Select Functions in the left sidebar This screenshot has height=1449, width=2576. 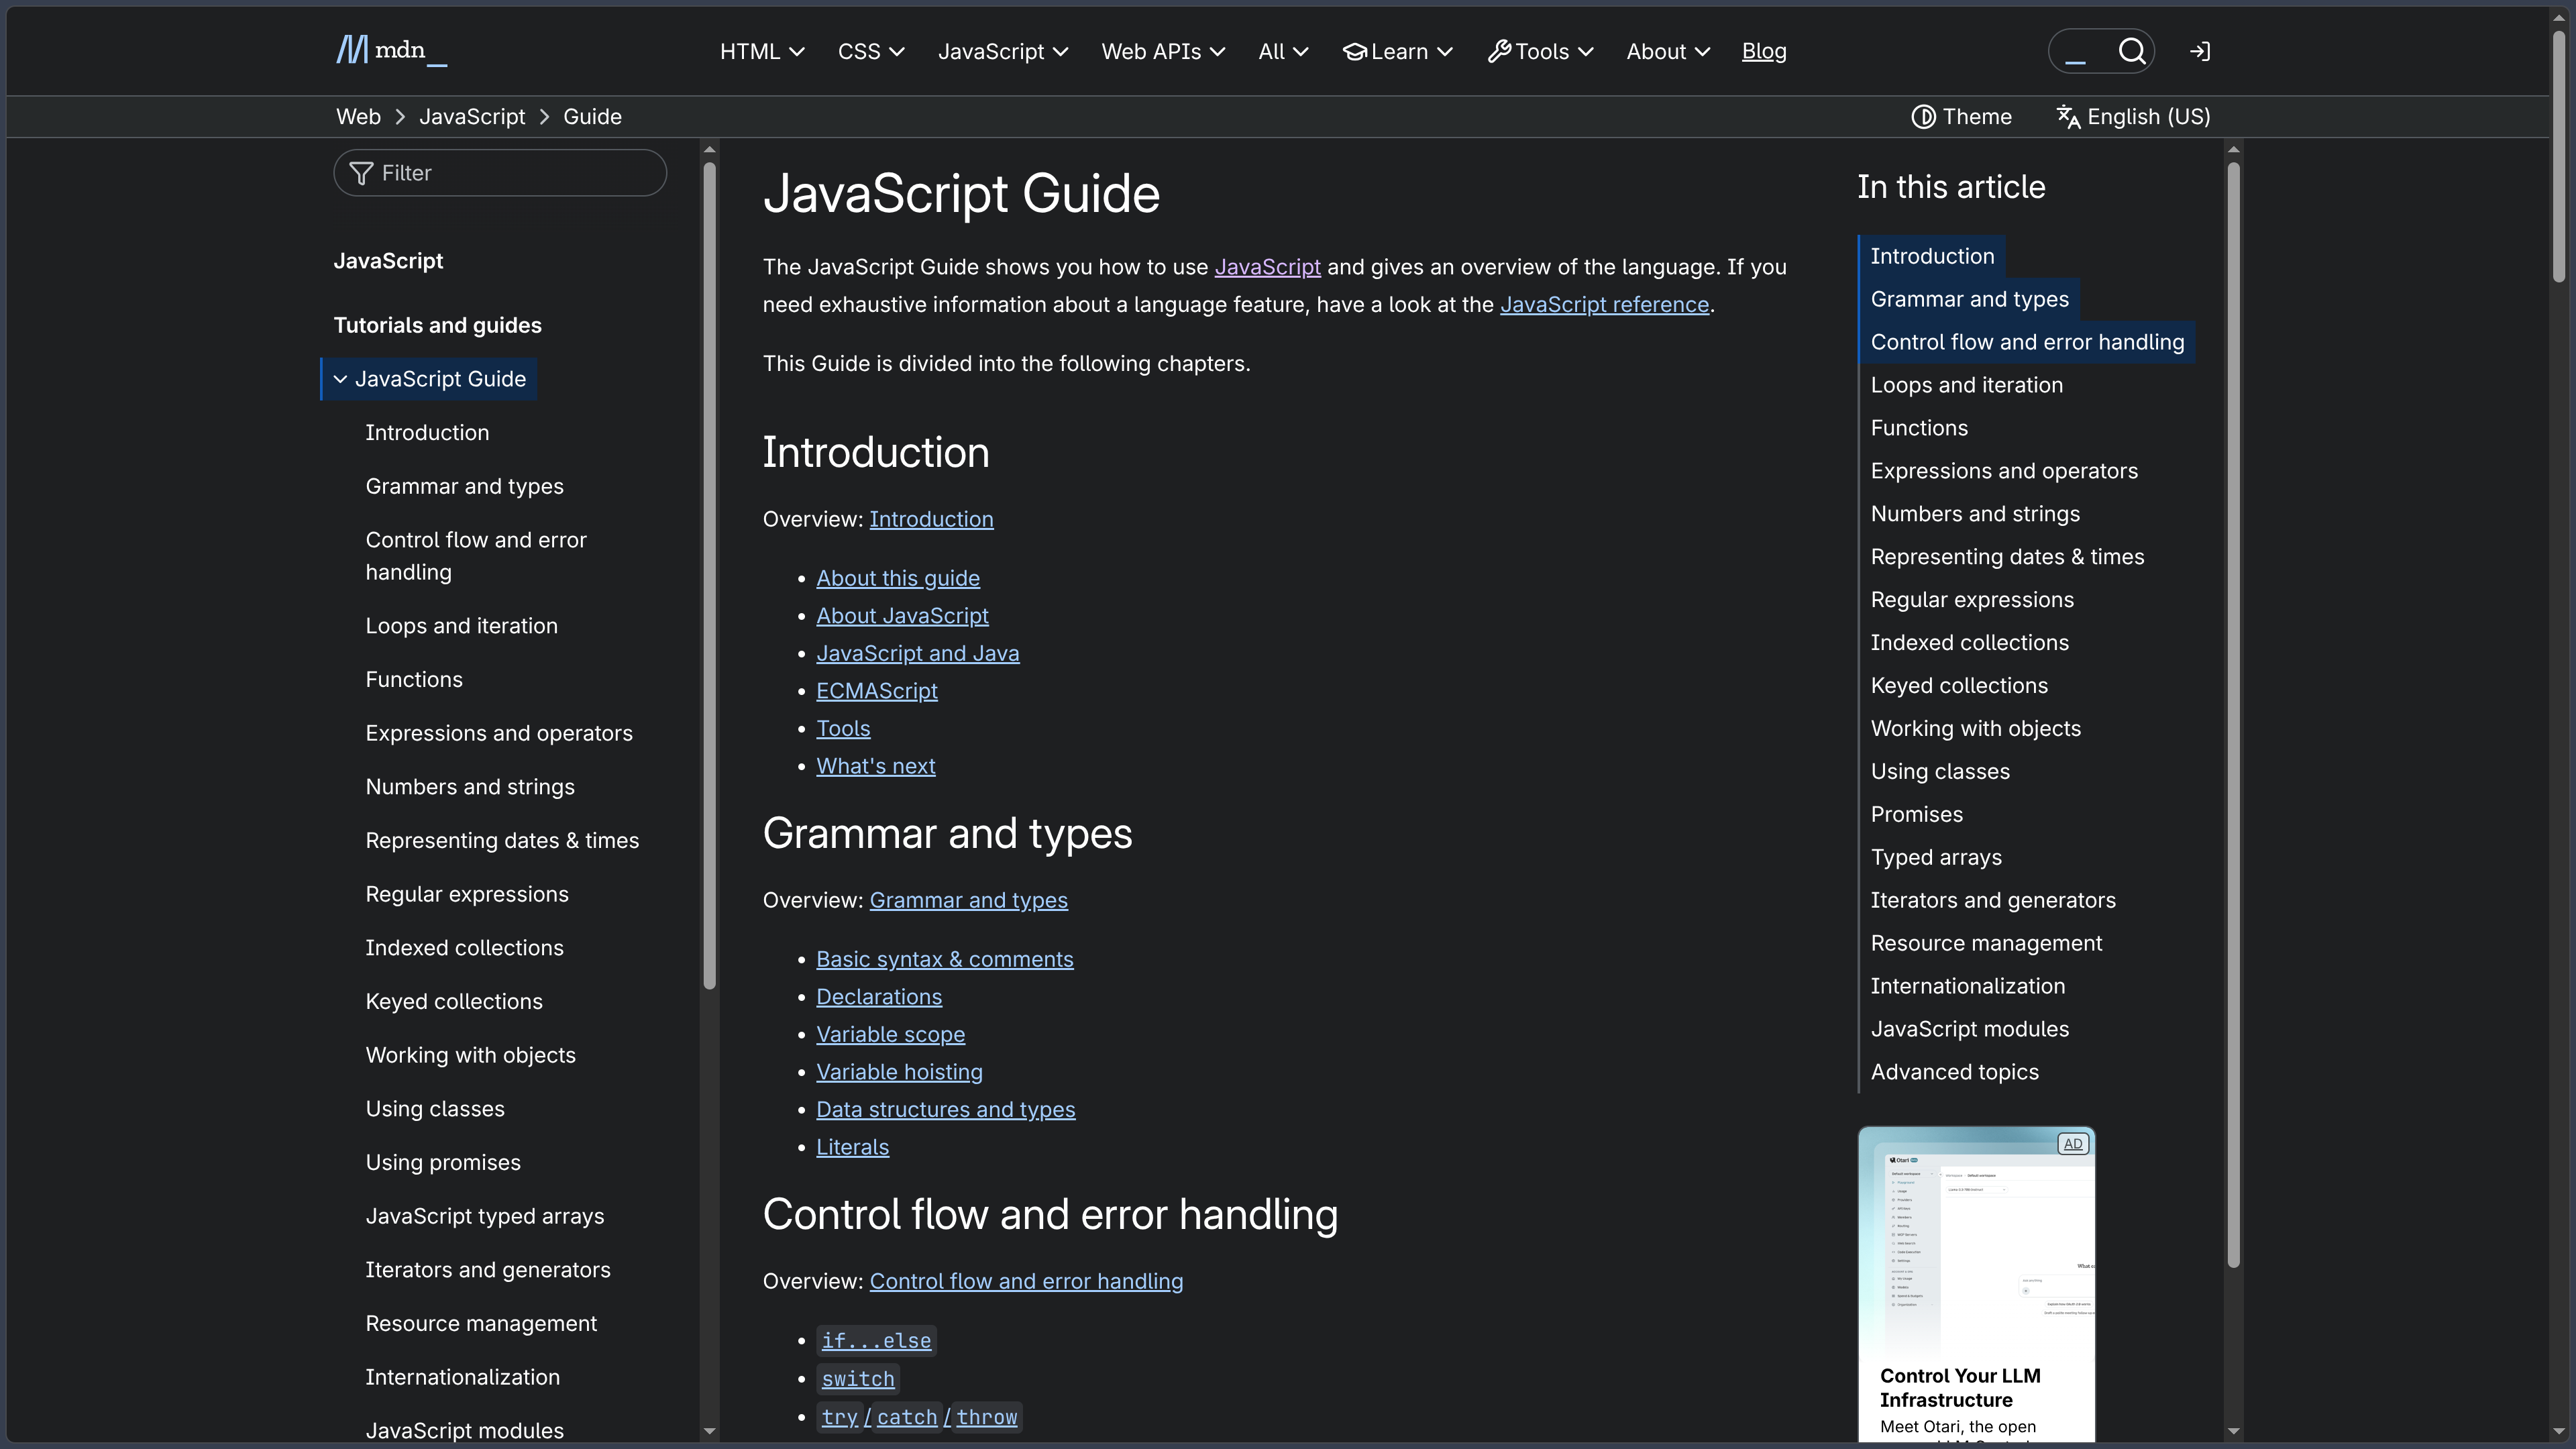pyautogui.click(x=414, y=680)
